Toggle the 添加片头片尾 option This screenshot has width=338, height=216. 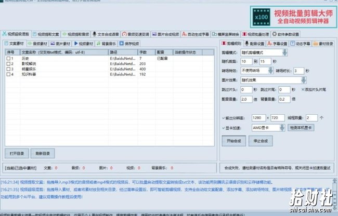click(314, 89)
